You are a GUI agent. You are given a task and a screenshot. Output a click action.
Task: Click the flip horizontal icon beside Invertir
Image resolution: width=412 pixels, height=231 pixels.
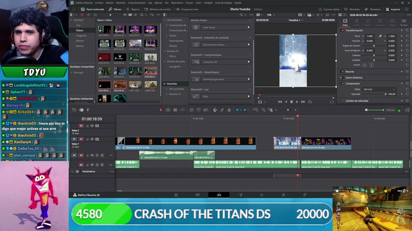[364, 65]
